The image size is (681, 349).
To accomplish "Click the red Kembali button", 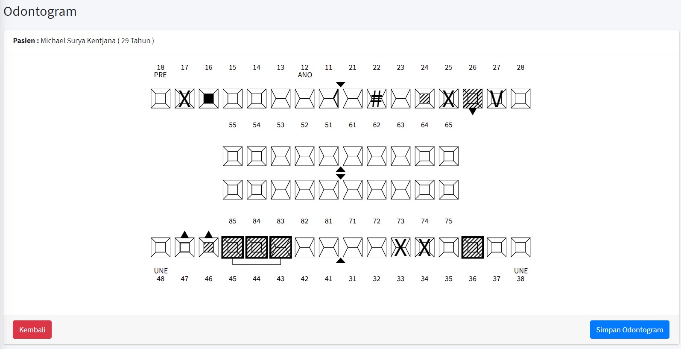I will tap(32, 330).
